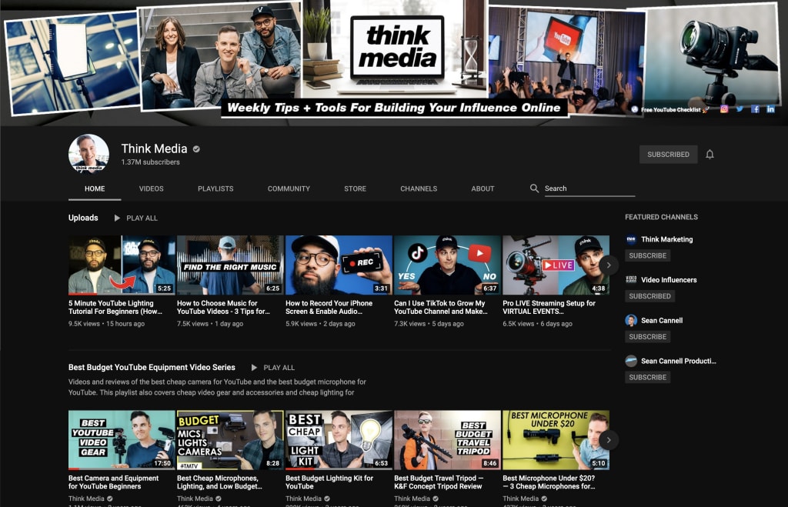Open the CHANNELS tab
788x507 pixels.
pyautogui.click(x=419, y=188)
